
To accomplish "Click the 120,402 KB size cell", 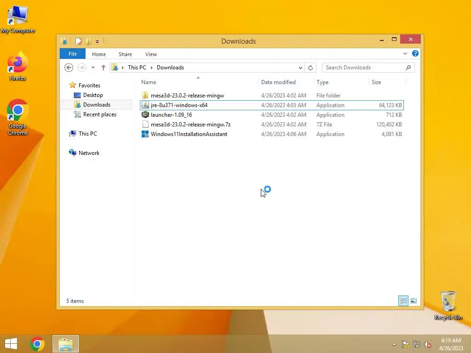I will click(389, 124).
